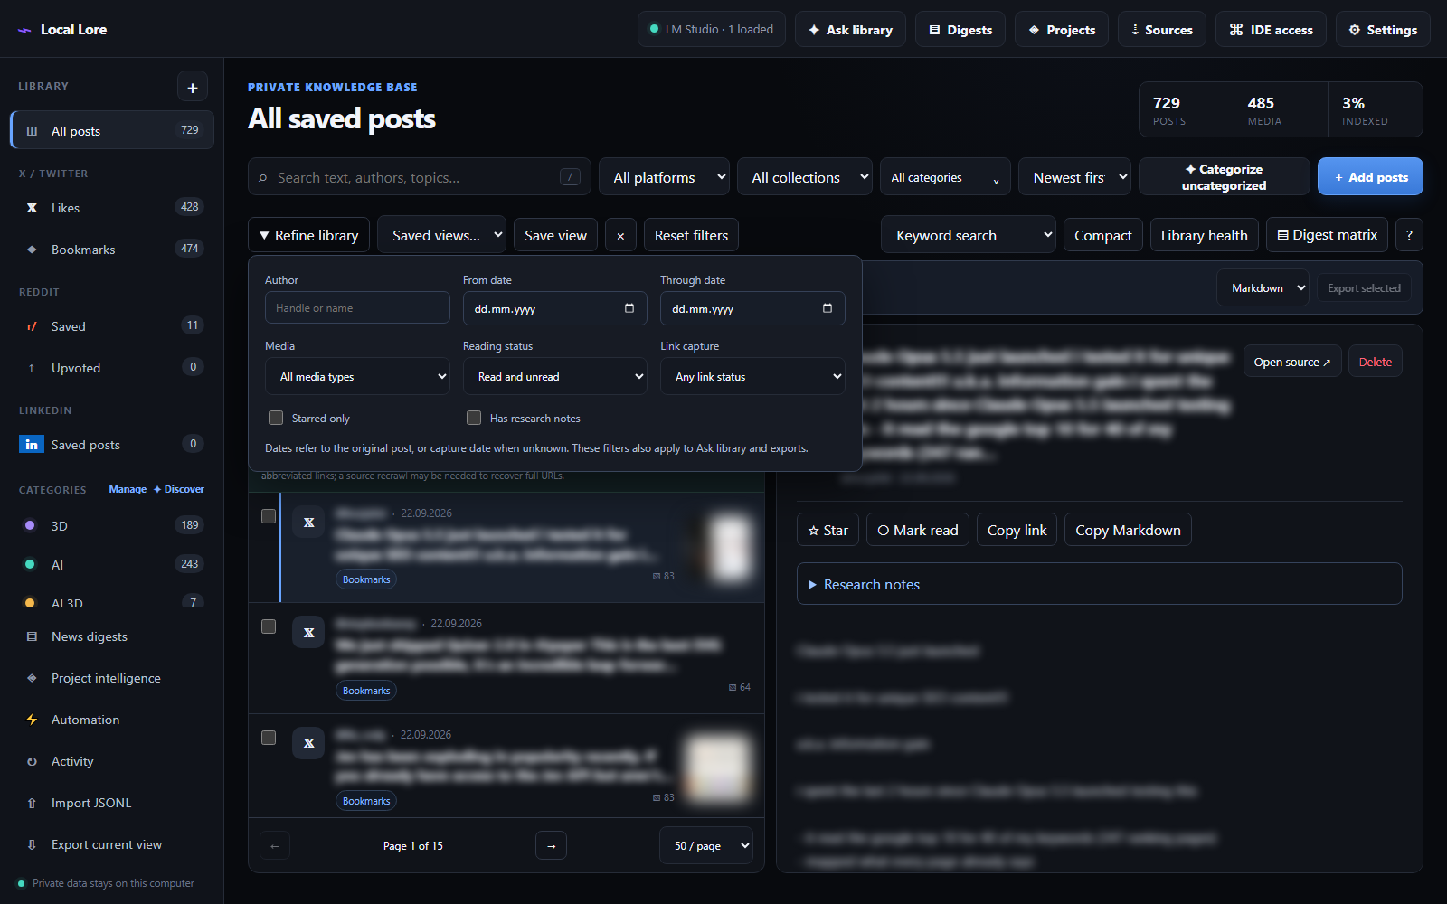The image size is (1447, 904).
Task: Open IDE access from top bar
Action: (x=1271, y=29)
